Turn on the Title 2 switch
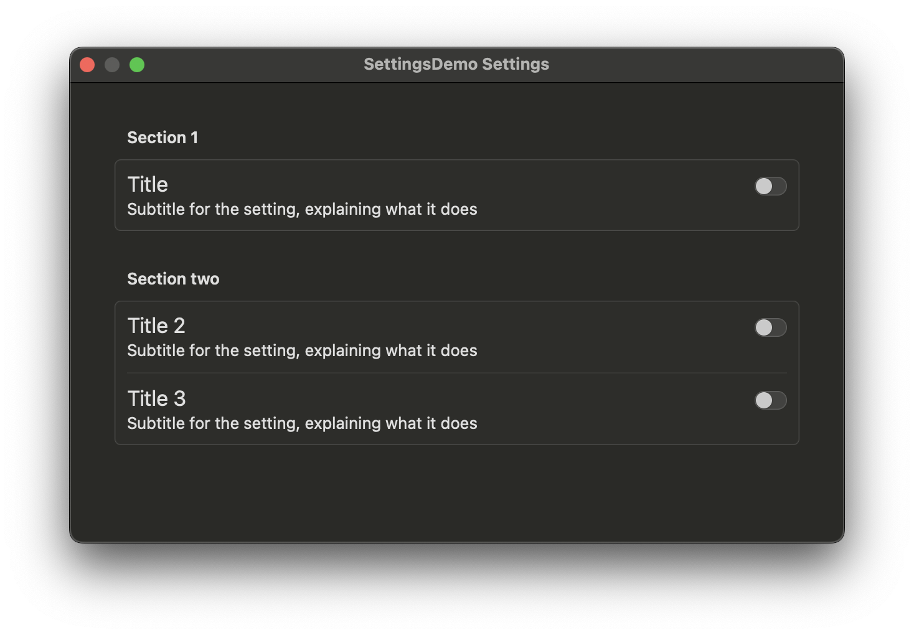914x635 pixels. pos(770,327)
